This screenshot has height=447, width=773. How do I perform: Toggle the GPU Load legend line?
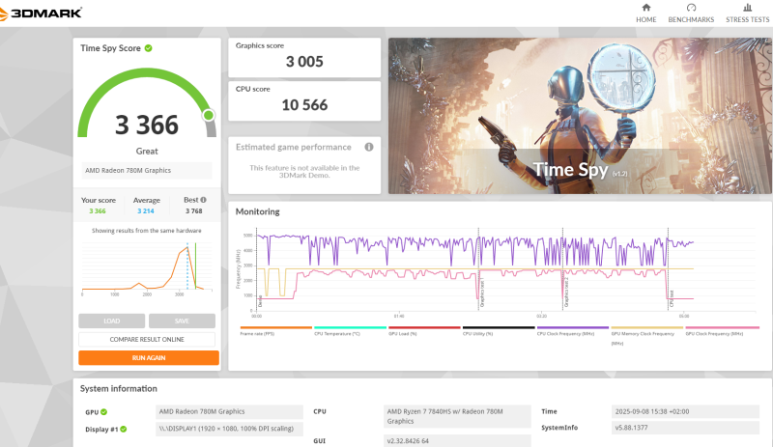pos(424,327)
